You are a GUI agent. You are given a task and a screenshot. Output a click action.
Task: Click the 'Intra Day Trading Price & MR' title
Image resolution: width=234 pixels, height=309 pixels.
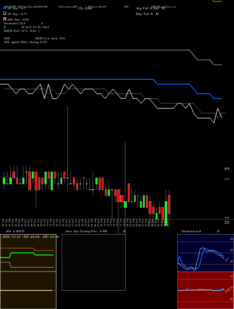[86, 231]
